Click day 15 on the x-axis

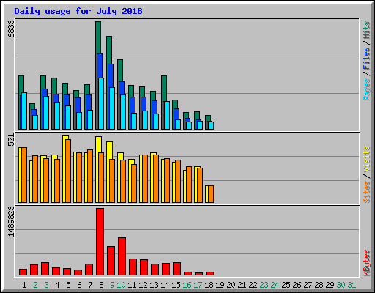[x=176, y=285]
